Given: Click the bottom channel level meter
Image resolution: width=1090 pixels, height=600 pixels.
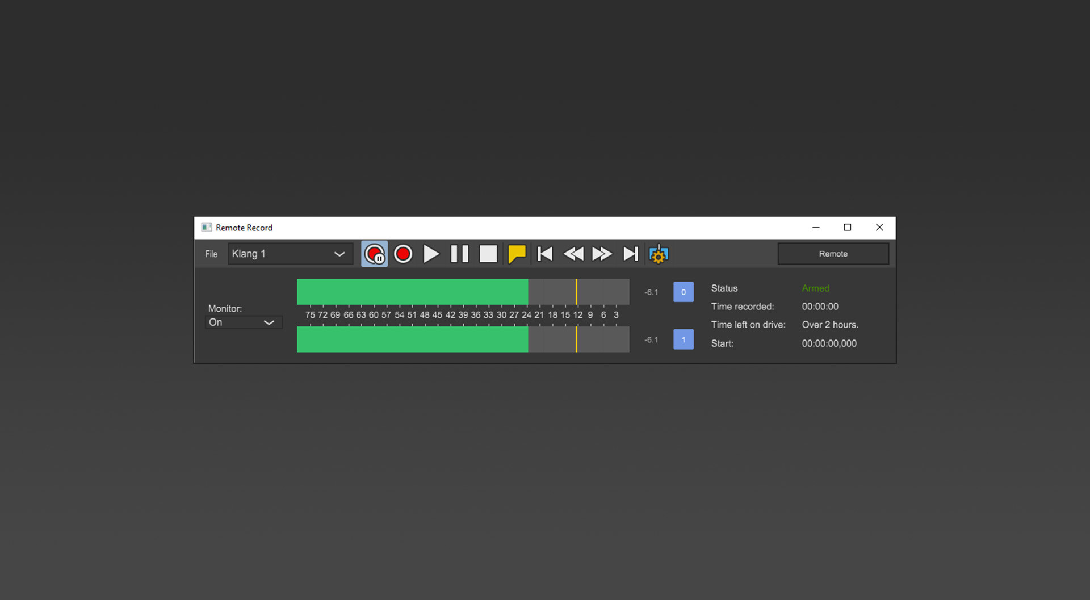Looking at the screenshot, I should [x=463, y=339].
